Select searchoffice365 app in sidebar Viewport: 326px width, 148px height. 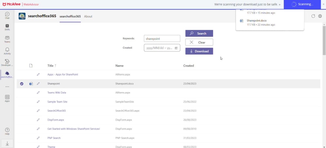[x=7, y=74]
